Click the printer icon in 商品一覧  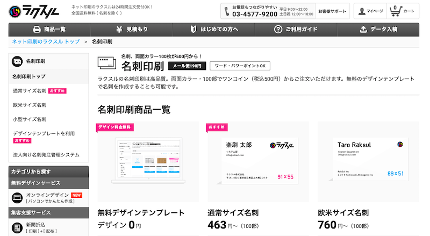click(37, 30)
